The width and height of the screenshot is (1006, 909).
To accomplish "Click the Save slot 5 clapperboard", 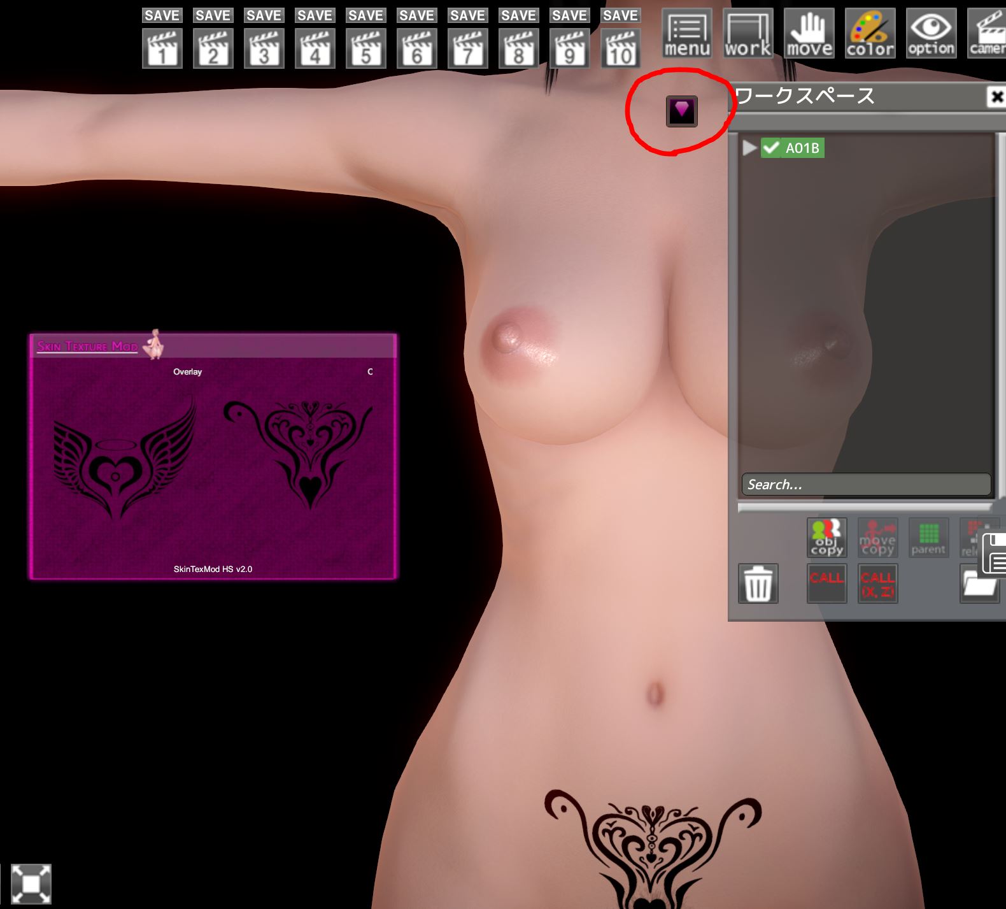I will 365,49.
